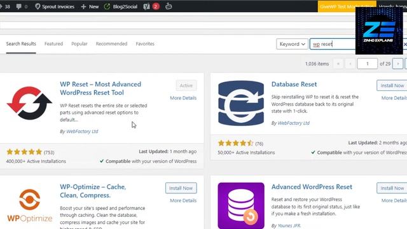407x229 pixels.
Task: Open the Blog2Social admin bar item
Action: point(121,6)
